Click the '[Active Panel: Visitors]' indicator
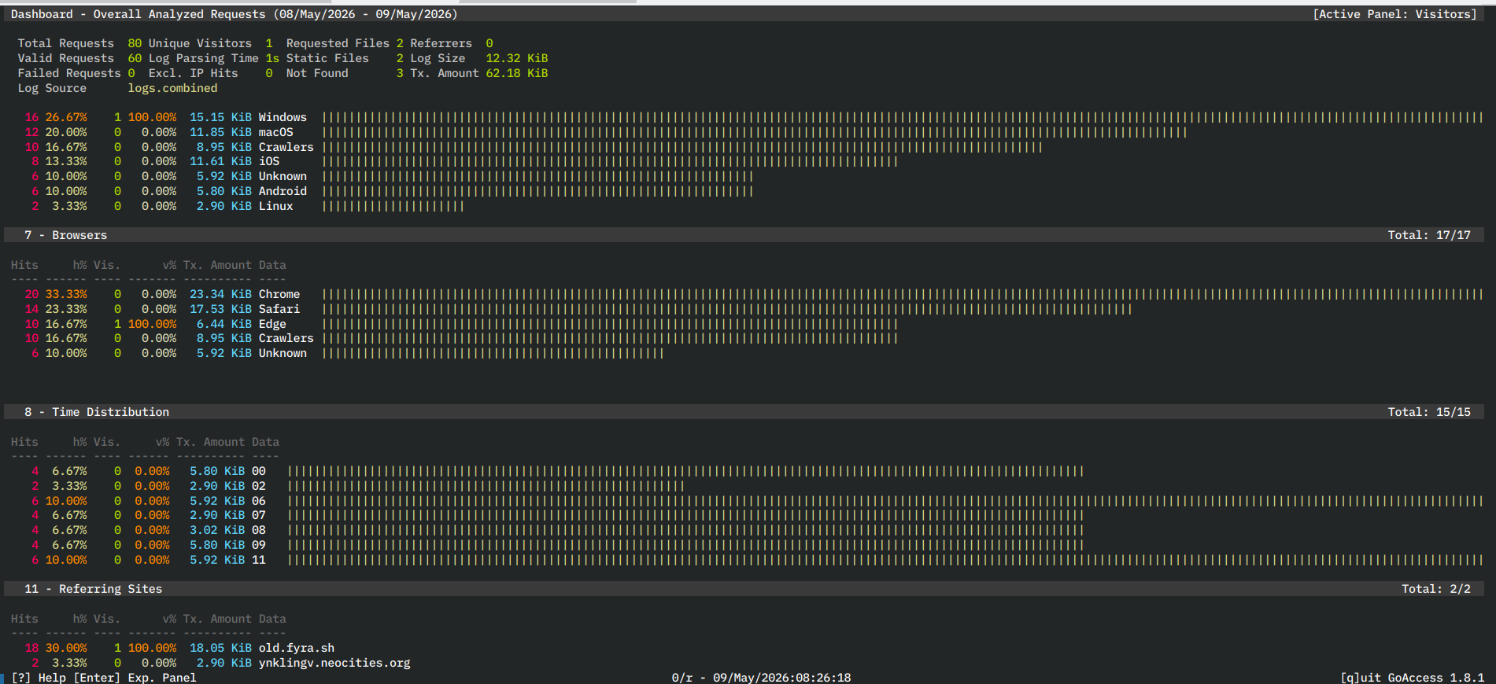This screenshot has width=1496, height=684. tap(1394, 14)
